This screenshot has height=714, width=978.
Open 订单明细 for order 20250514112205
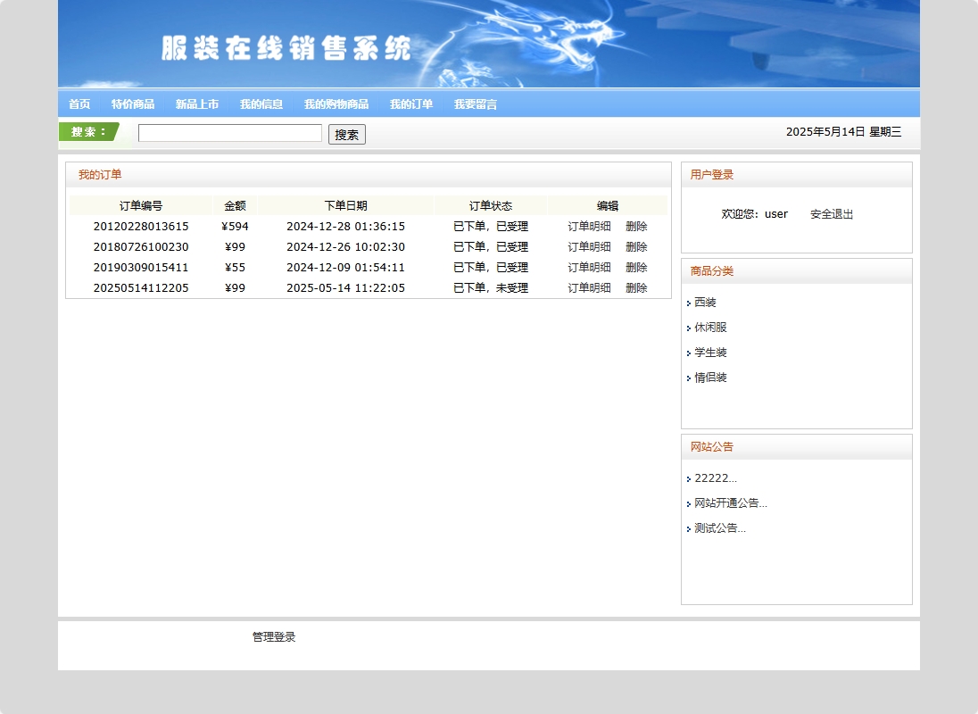[589, 287]
